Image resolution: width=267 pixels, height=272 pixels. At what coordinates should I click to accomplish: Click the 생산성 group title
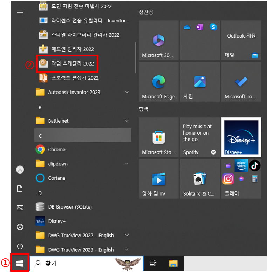click(146, 12)
